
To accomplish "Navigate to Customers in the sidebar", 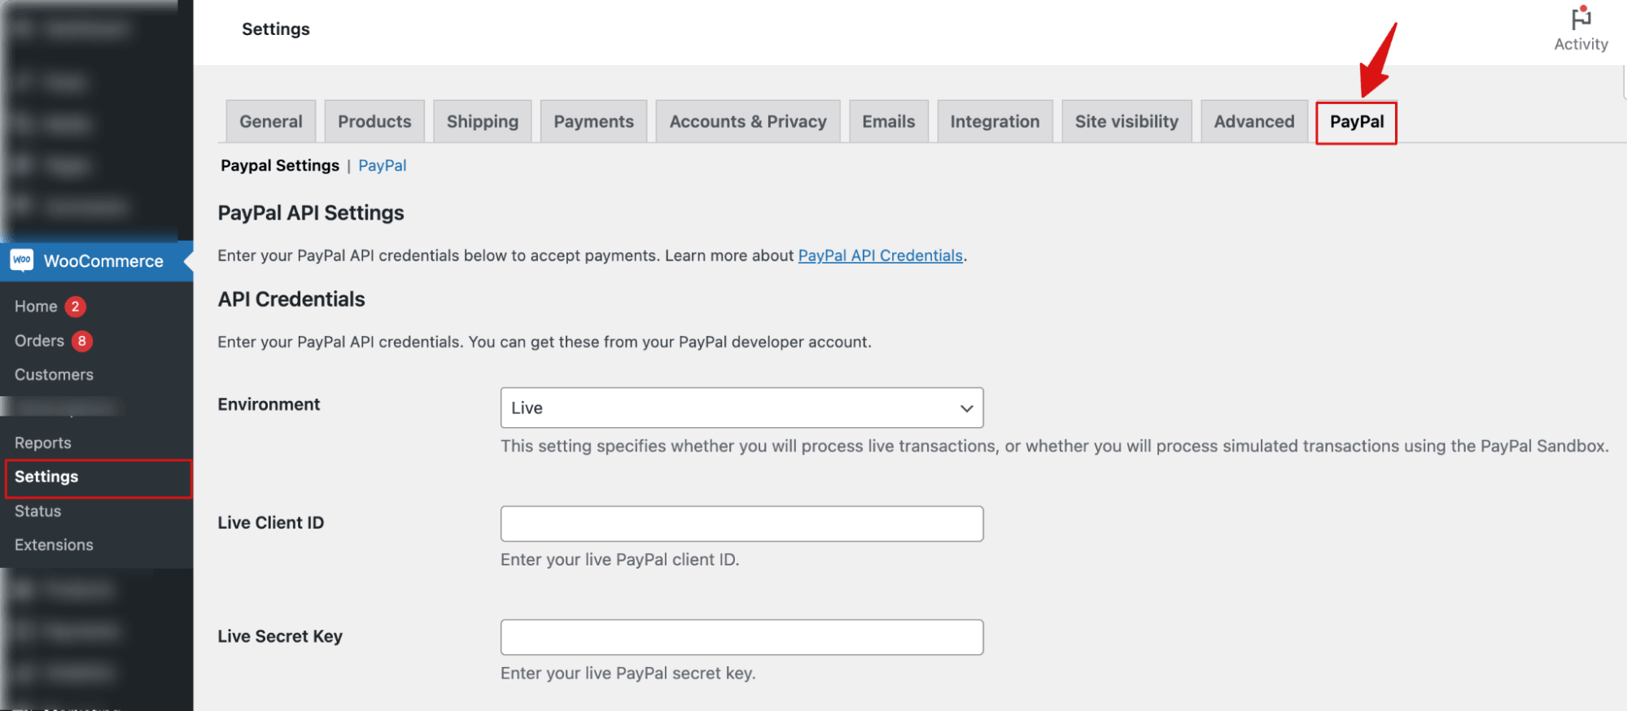I will [53, 374].
